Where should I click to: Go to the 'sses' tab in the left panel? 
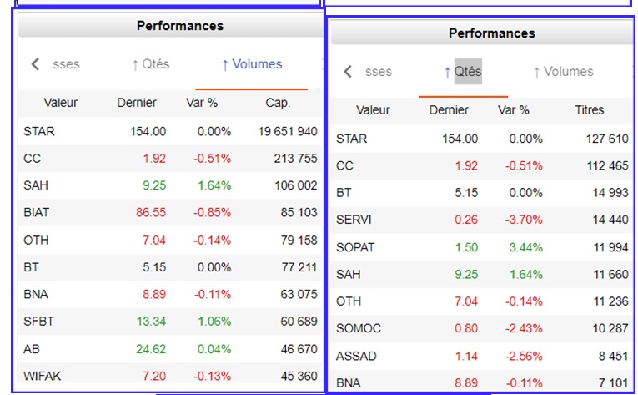coord(66,64)
